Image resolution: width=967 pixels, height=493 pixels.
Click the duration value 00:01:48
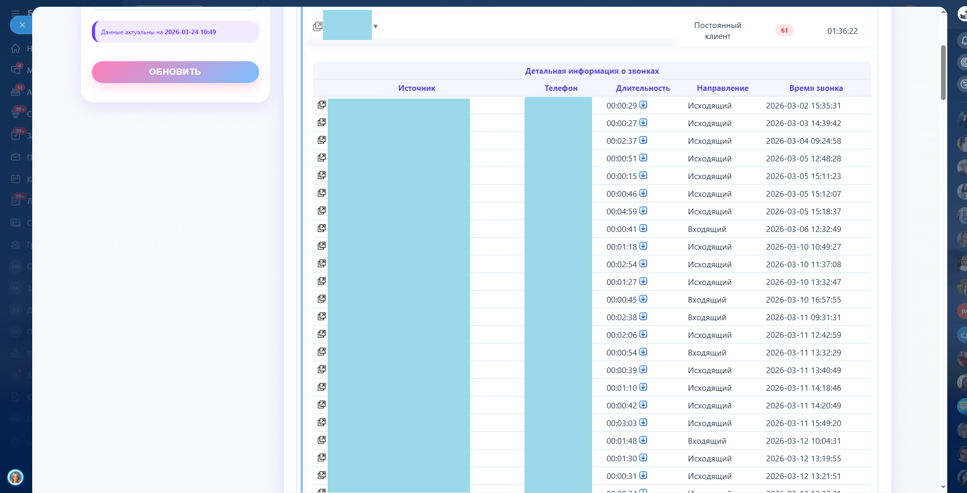621,441
